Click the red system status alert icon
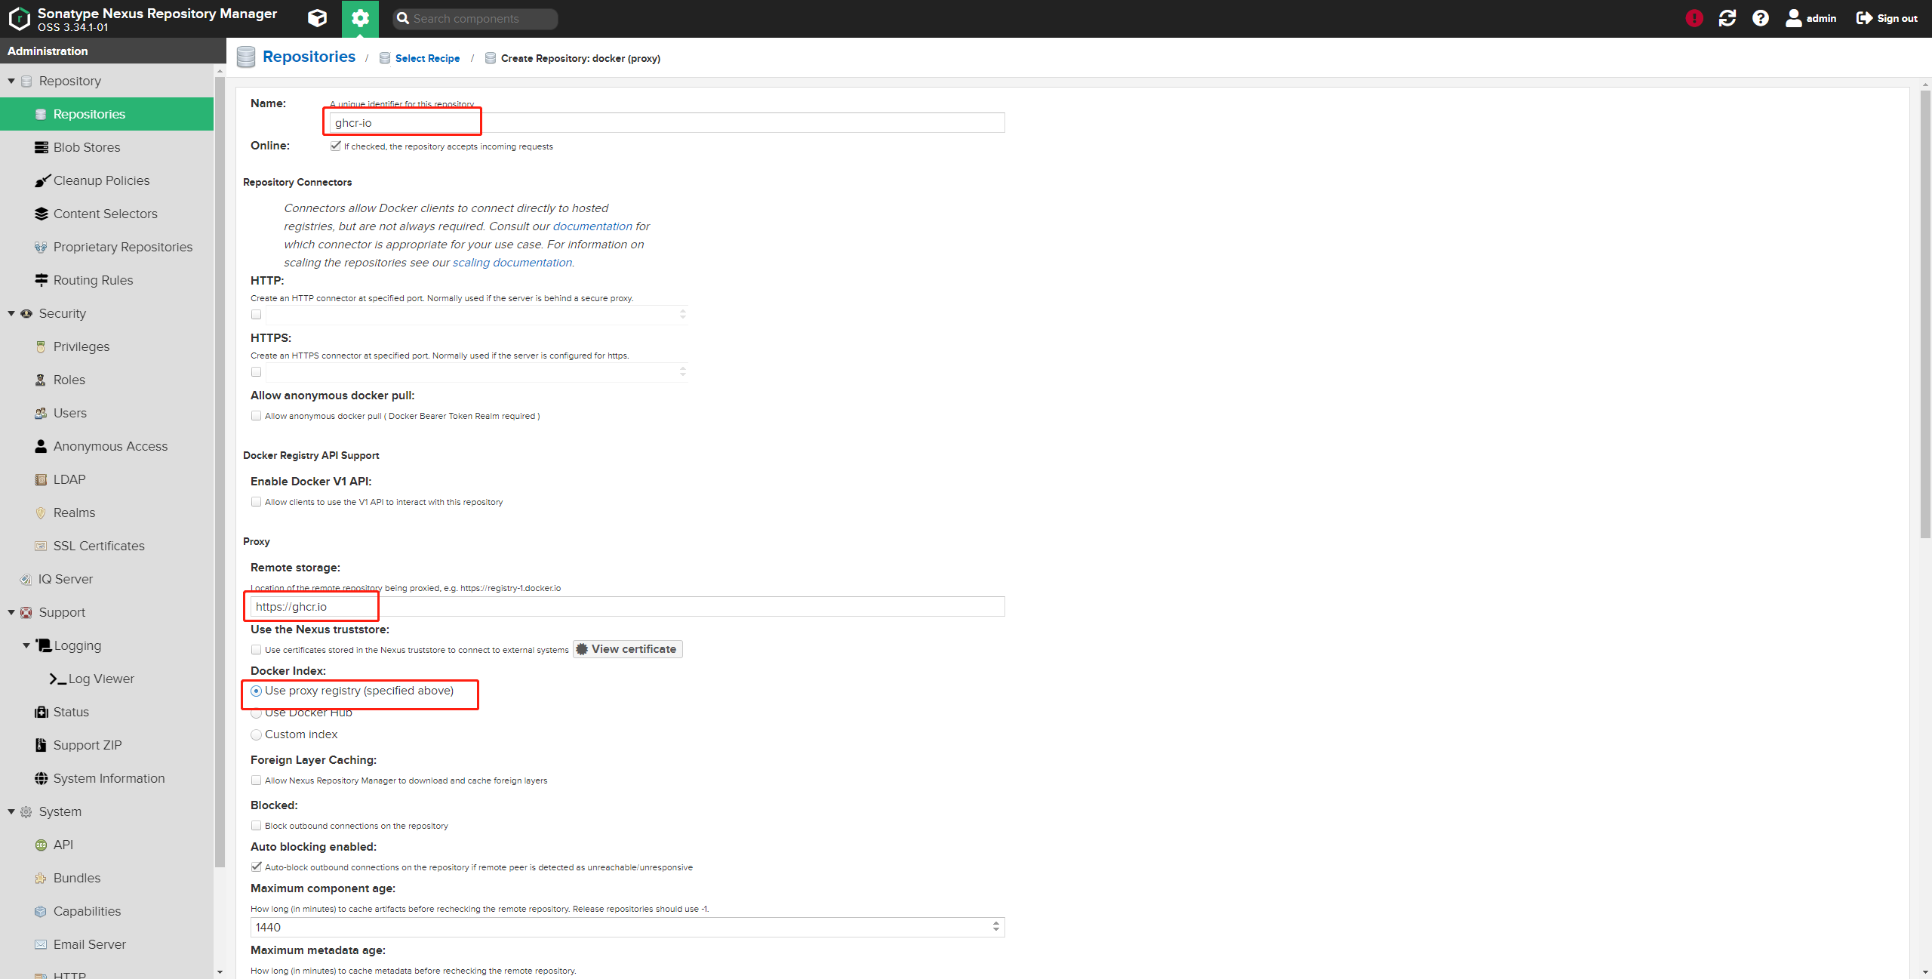 (1694, 18)
